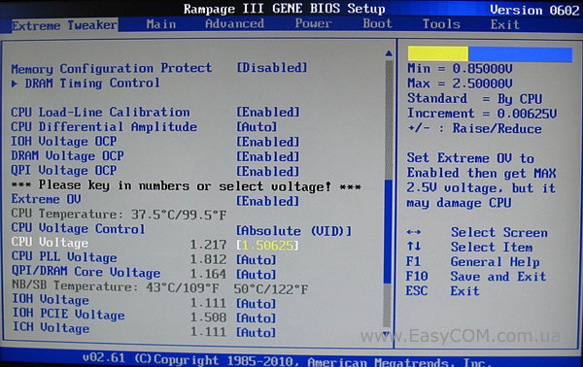583x367 pixels.
Task: Go to the Advanced tab
Action: (234, 23)
